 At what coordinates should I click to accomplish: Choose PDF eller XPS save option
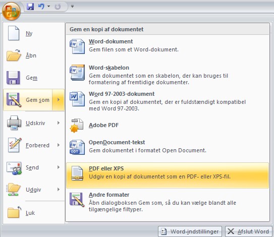click(x=168, y=175)
